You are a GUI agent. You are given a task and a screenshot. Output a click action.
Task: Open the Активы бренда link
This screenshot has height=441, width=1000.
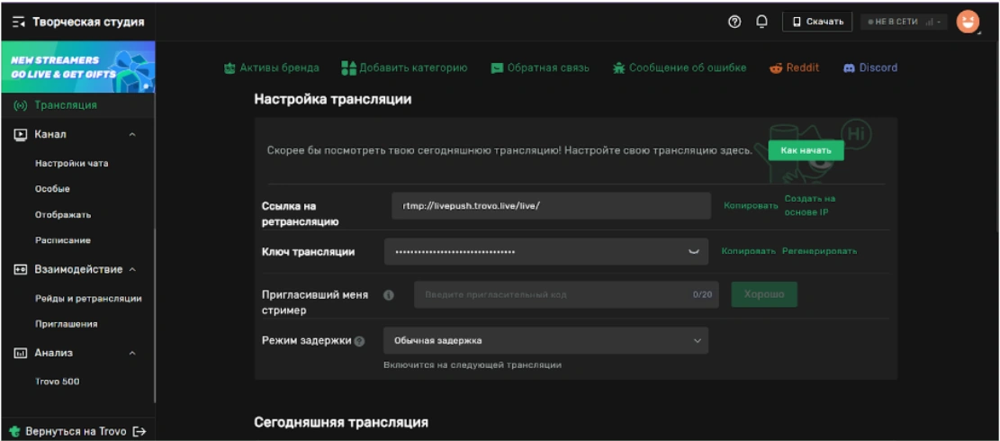[x=279, y=68]
